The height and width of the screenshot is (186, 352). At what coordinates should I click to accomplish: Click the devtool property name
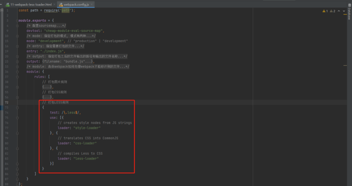tap(33, 31)
